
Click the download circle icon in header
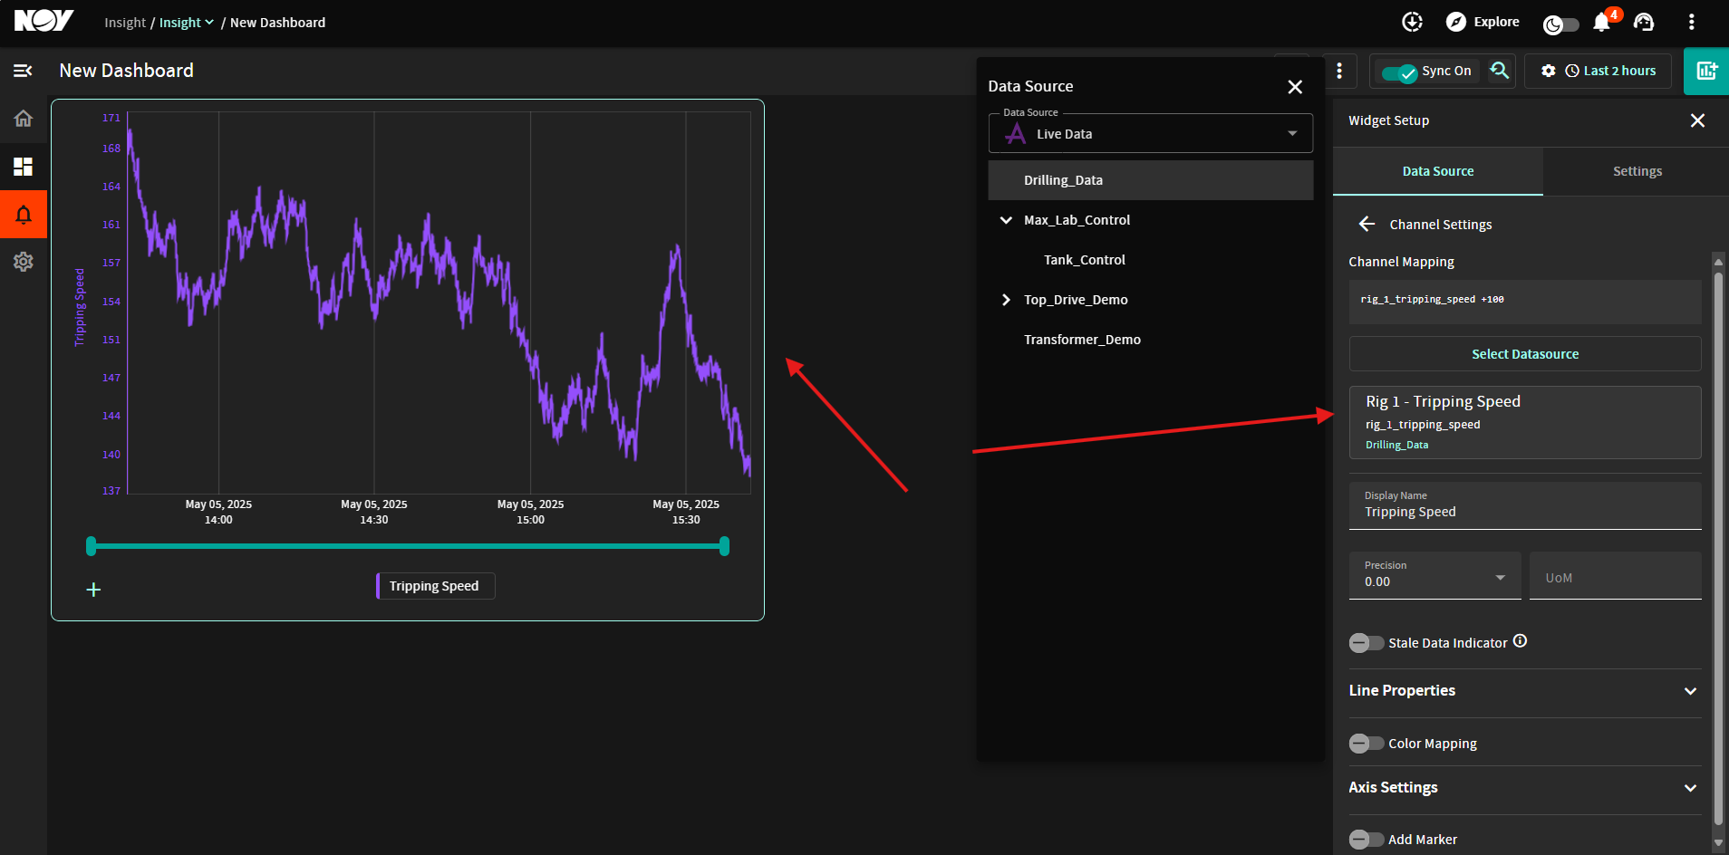click(x=1412, y=22)
